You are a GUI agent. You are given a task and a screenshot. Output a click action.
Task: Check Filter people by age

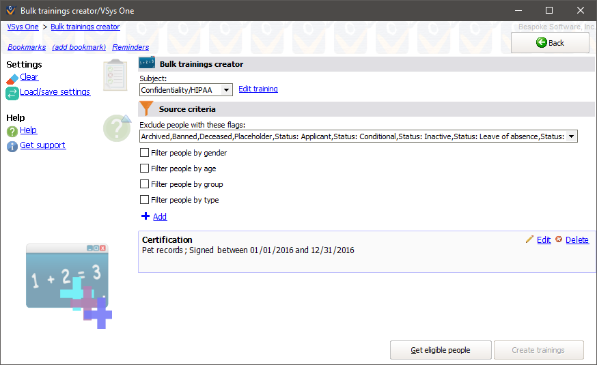[x=144, y=169]
